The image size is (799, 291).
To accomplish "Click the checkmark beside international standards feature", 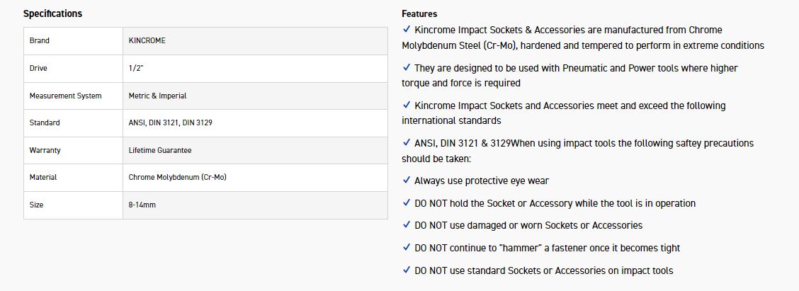I will (406, 105).
